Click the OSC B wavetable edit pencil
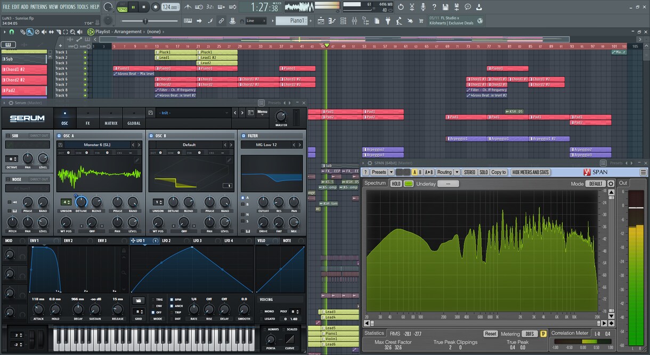The width and height of the screenshot is (650, 355). point(229,160)
